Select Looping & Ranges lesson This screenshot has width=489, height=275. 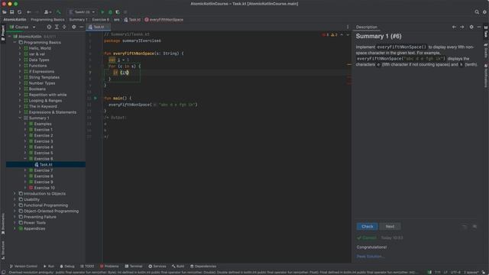pos(45,101)
